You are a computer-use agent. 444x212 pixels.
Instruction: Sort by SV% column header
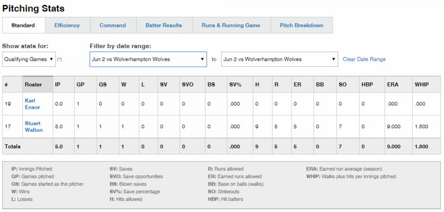[239, 84]
